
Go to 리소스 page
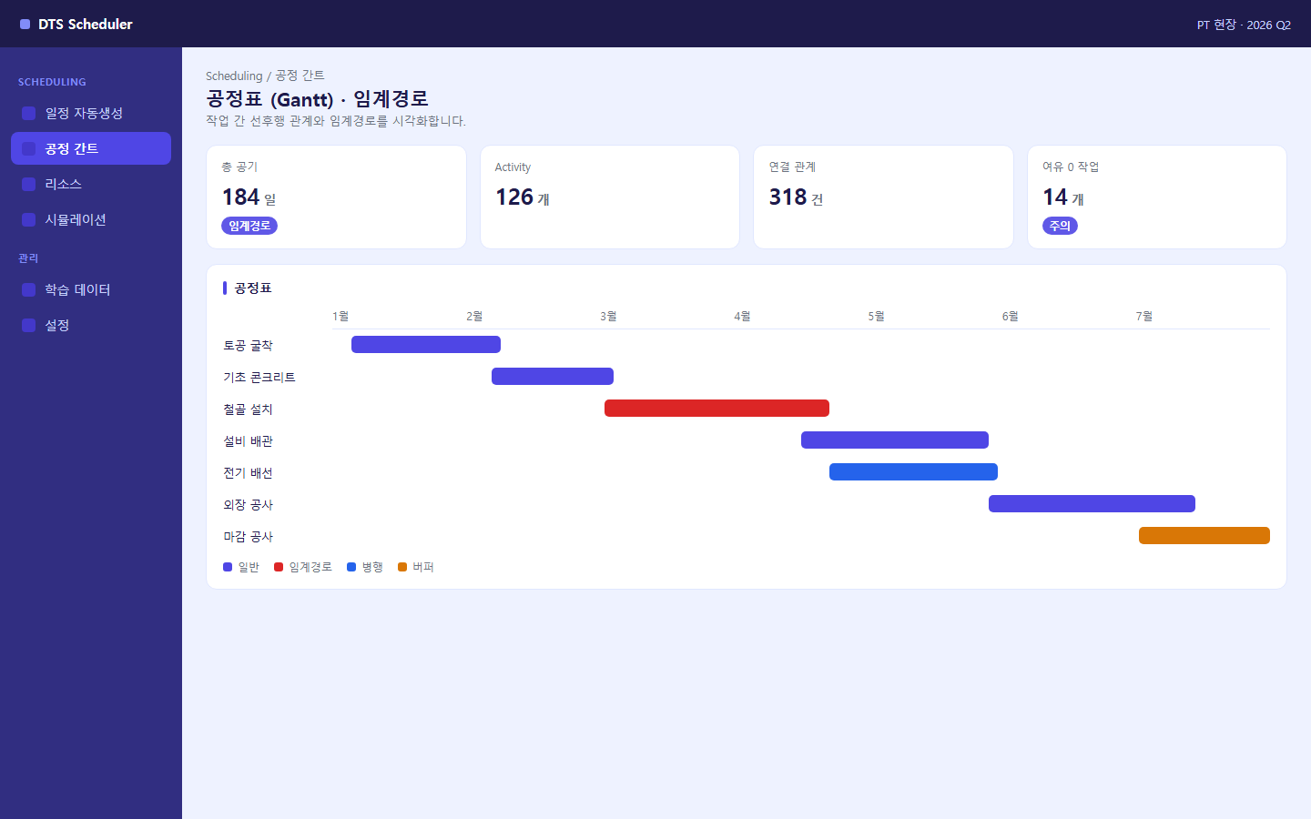click(91, 184)
